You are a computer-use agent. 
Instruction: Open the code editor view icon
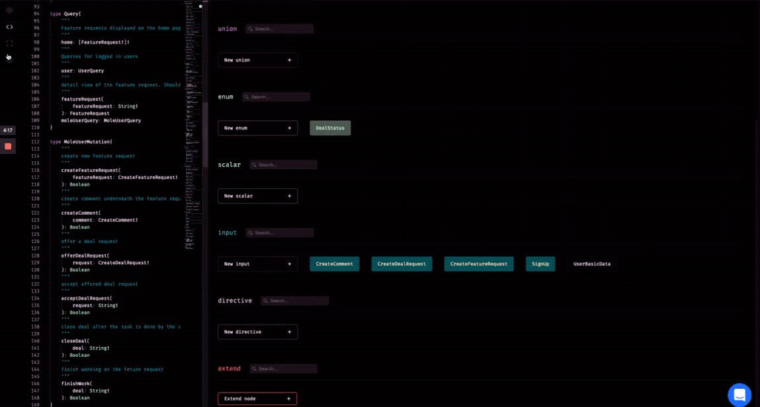tap(9, 27)
